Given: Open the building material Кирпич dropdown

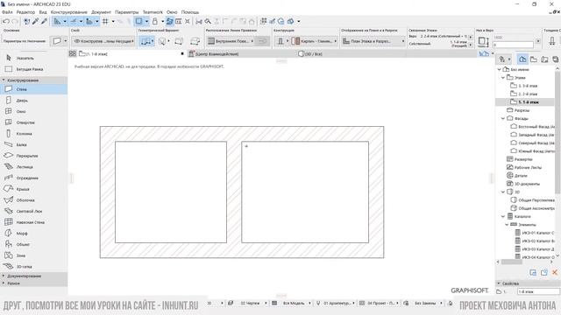Looking at the screenshot, I should [315, 41].
